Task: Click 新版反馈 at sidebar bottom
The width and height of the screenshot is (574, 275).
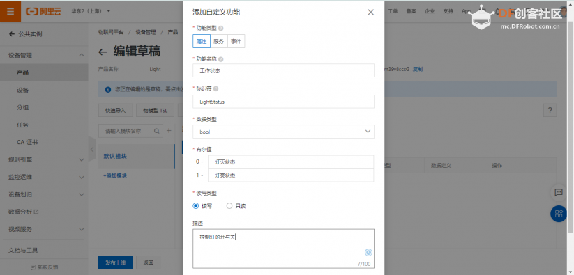Action: coord(44,267)
